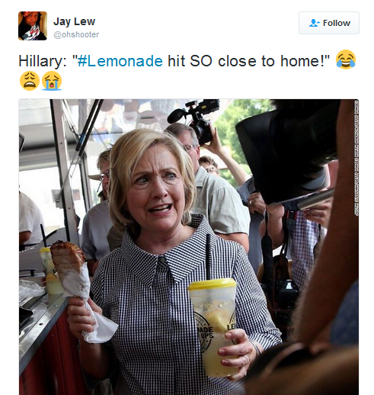374x395 pixels.
Task: Open the @ohshooter handle link
Action: 76,34
